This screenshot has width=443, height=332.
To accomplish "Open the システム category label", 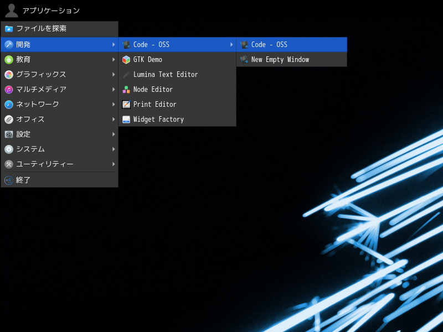I will pyautogui.click(x=30, y=149).
